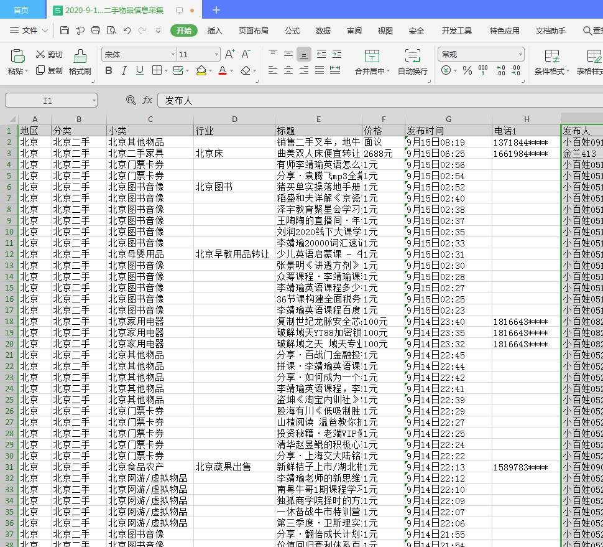Click the Name Box showing I1
This screenshot has height=547, width=603.
point(50,100)
